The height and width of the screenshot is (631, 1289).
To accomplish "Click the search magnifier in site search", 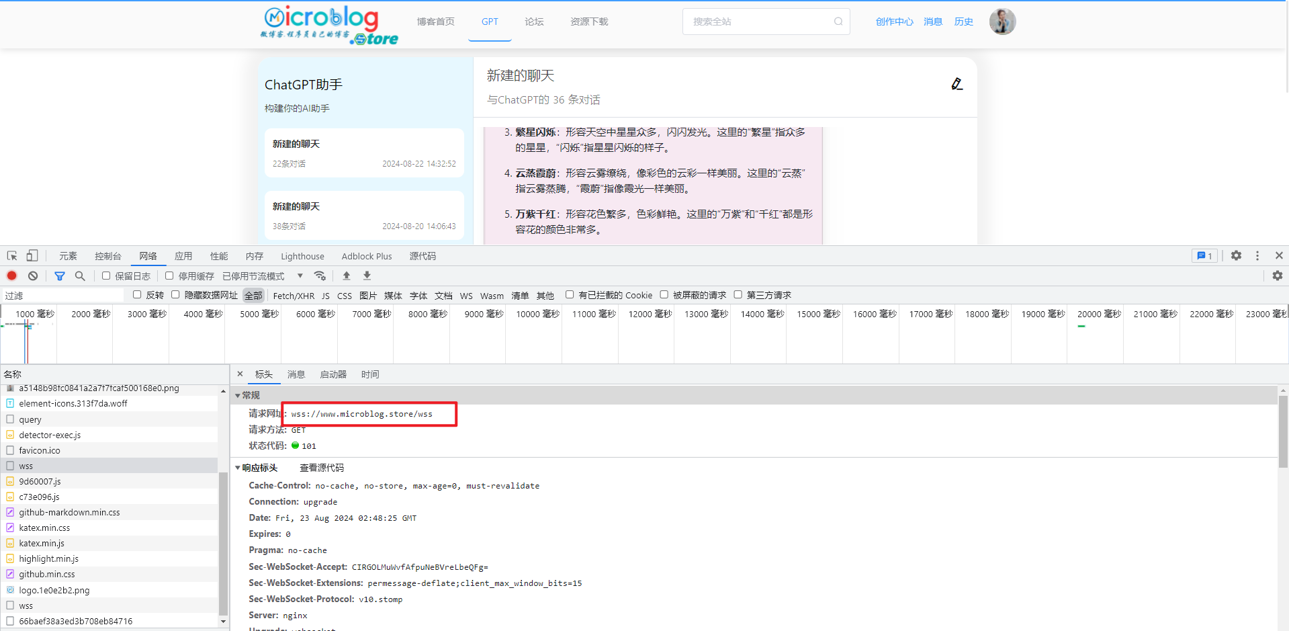I will [x=838, y=22].
